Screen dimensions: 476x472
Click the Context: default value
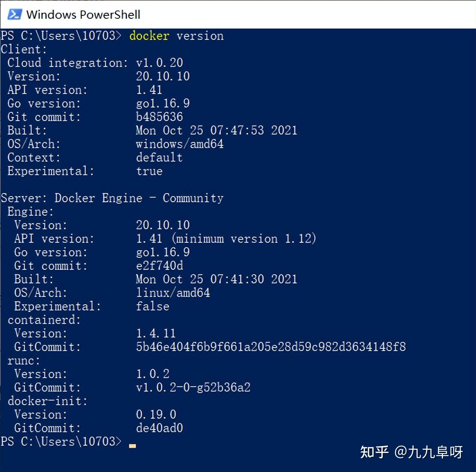[159, 157]
